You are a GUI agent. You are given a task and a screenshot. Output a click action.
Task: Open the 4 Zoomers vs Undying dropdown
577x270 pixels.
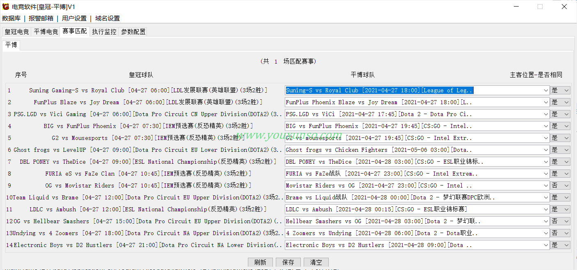pyautogui.click(x=545, y=233)
